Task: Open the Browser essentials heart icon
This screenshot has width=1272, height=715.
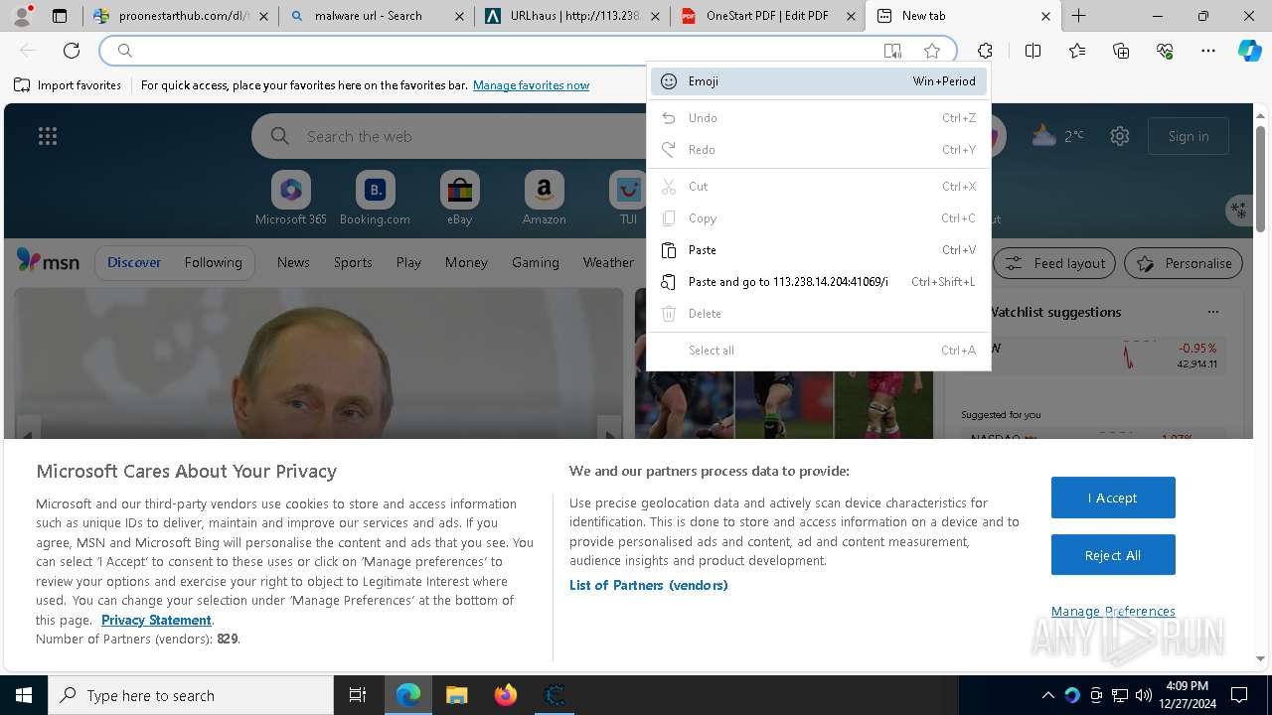Action: (x=1165, y=51)
